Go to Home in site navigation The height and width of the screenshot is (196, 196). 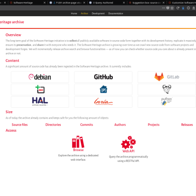click(74, 13)
